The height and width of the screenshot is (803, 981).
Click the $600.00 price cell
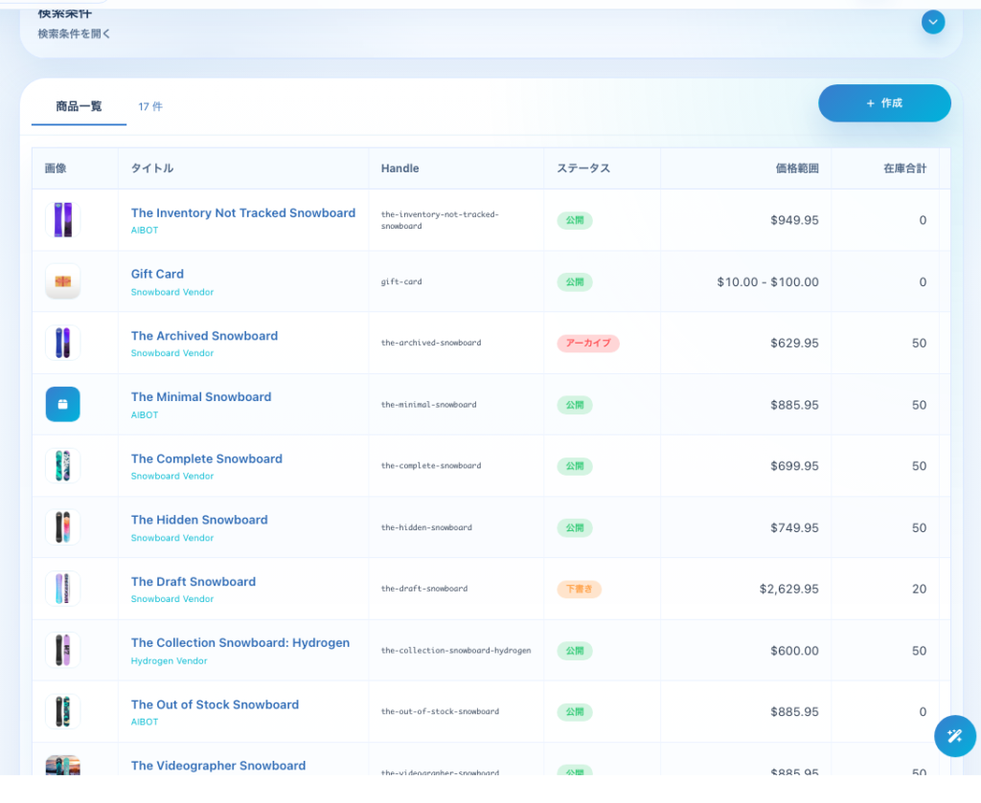(794, 651)
